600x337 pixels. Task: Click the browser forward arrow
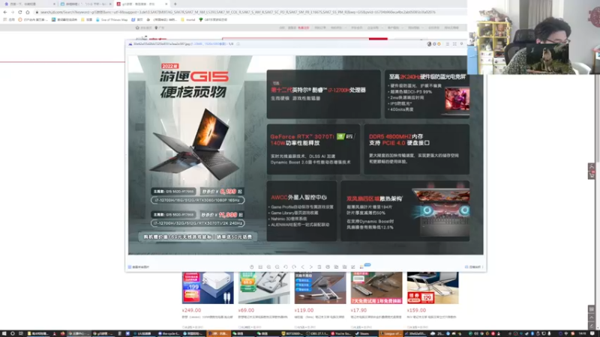tap(12, 12)
